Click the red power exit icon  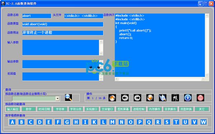200,98
